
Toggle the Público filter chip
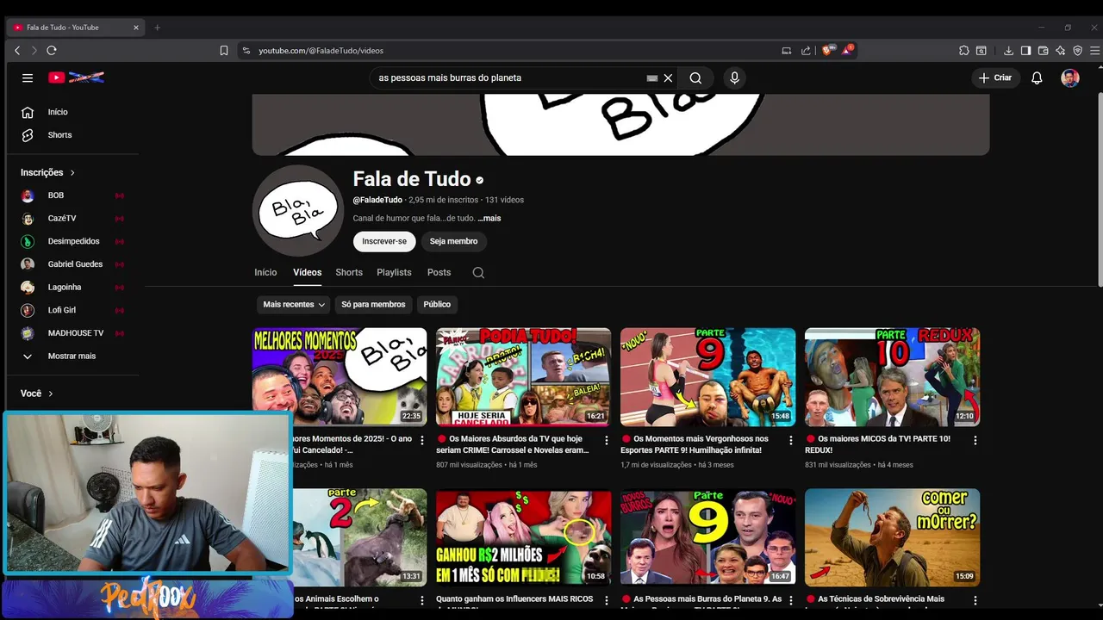coord(437,304)
